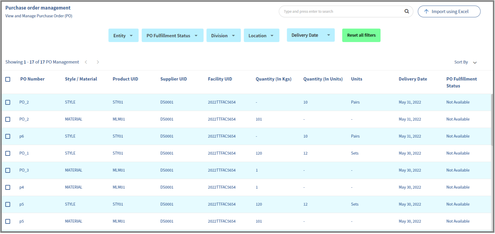
Task: Open the Division filter dropdown
Action: pyautogui.click(x=223, y=36)
